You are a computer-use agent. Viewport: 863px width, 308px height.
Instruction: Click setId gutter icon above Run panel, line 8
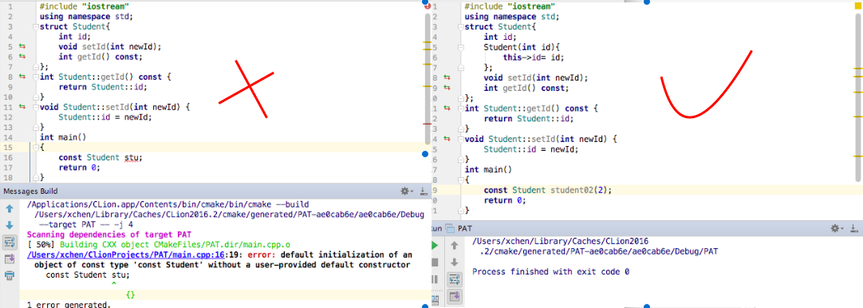(x=447, y=77)
